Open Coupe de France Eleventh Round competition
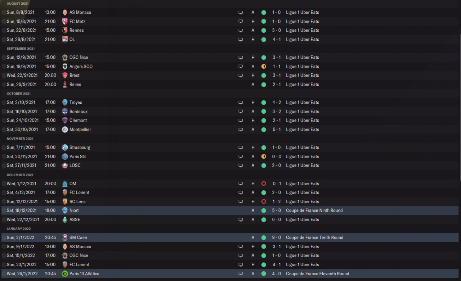Image resolution: width=461 pixels, height=281 pixels. pyautogui.click(x=318, y=274)
